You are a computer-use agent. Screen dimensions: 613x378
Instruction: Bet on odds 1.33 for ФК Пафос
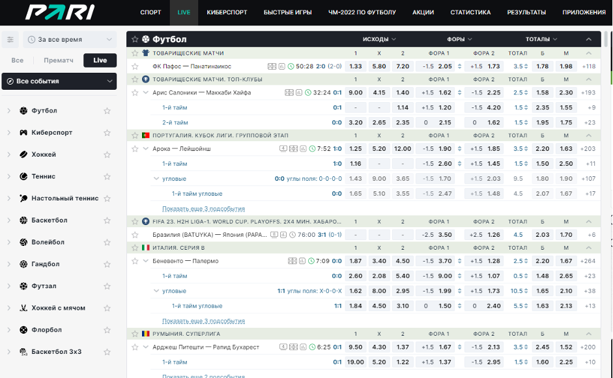coord(355,66)
